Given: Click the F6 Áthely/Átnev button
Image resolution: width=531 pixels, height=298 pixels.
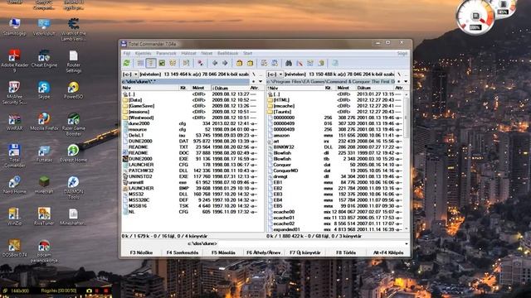Looking at the screenshot, I should coord(264,252).
